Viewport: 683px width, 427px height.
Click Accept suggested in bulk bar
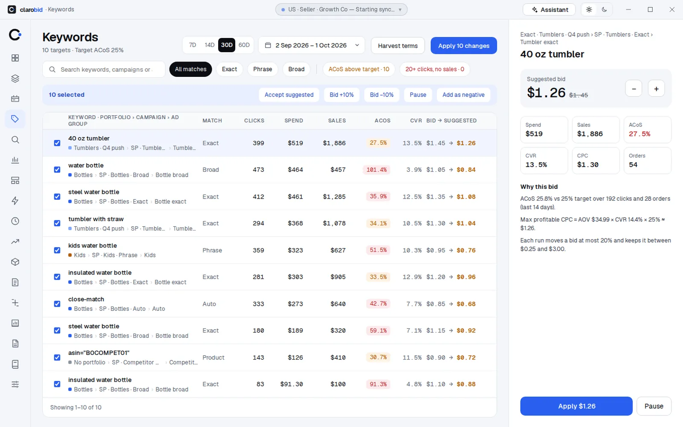pos(289,95)
